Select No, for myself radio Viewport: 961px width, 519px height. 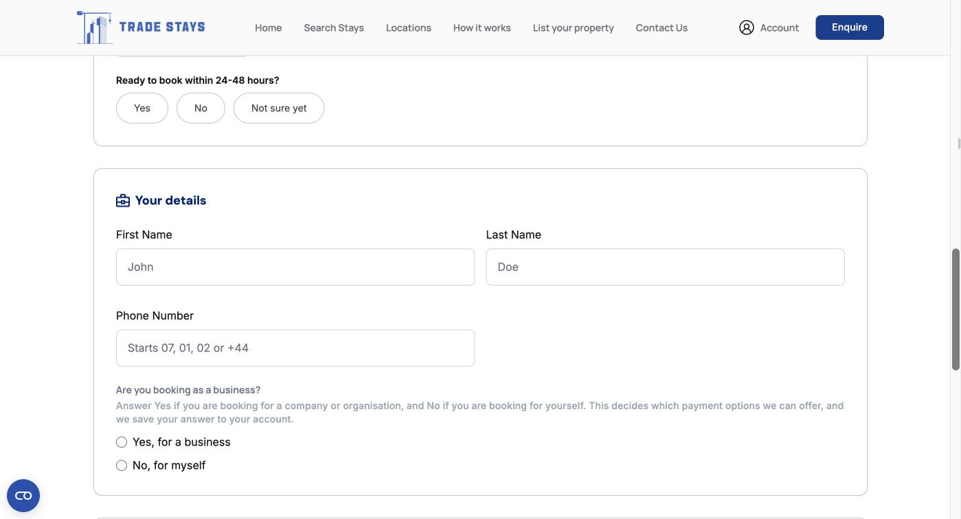point(122,465)
